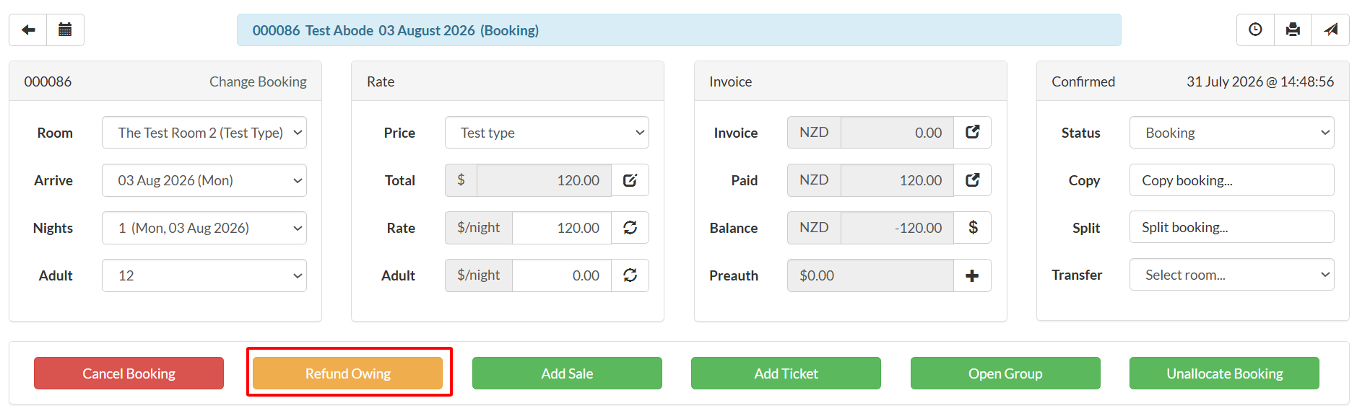This screenshot has width=1357, height=411.
Task: Open booking history clock icon
Action: (x=1255, y=30)
